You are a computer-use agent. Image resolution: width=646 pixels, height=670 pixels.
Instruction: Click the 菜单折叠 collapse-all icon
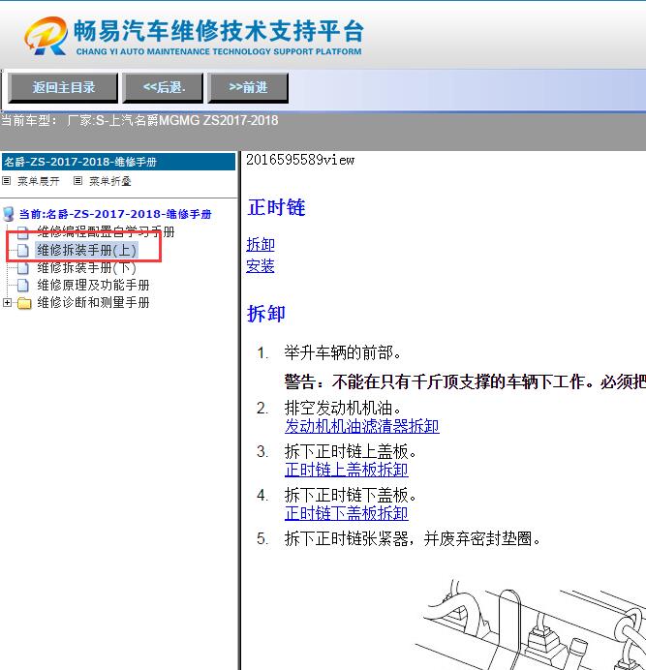click(77, 181)
